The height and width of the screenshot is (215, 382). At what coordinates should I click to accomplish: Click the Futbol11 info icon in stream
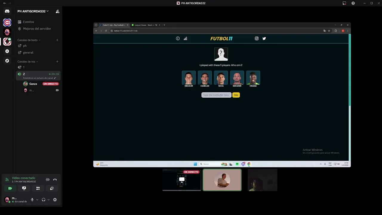tap(178, 39)
